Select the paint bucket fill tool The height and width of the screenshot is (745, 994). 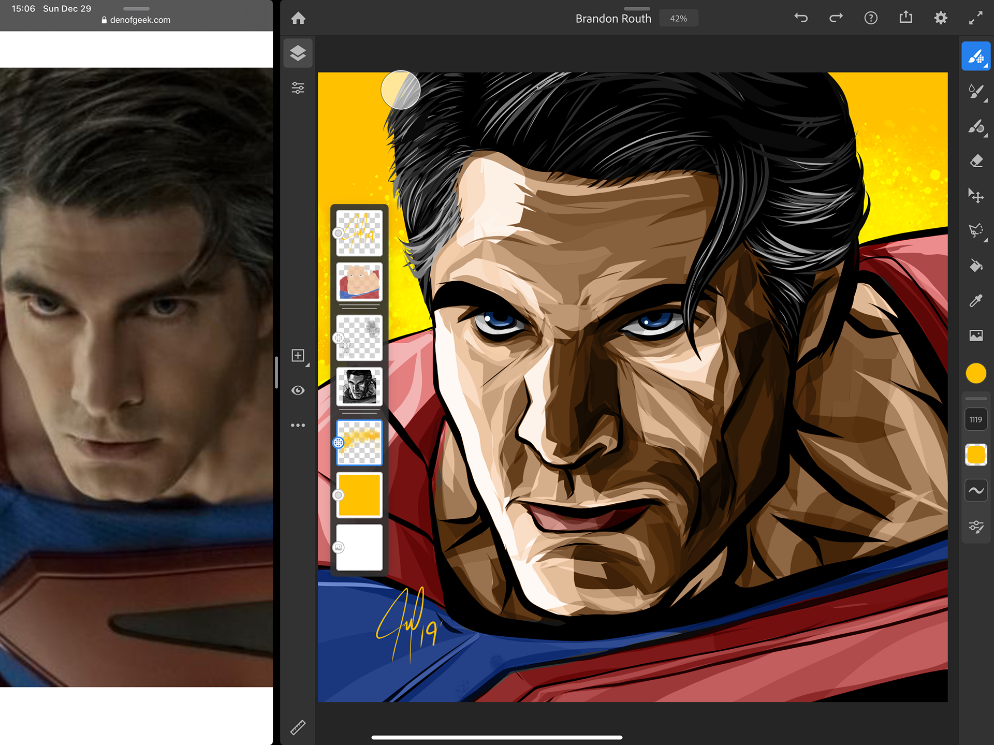976,266
